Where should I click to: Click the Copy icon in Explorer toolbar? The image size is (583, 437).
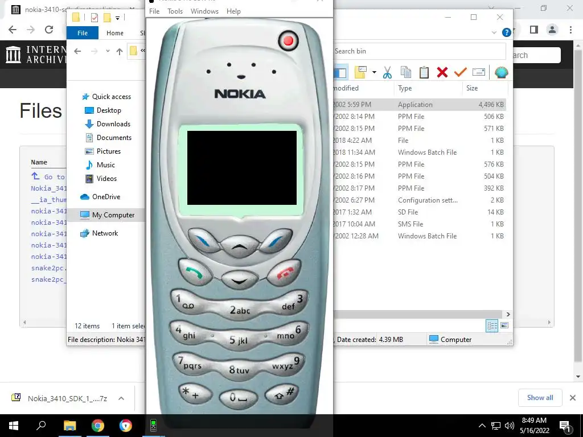[405, 72]
